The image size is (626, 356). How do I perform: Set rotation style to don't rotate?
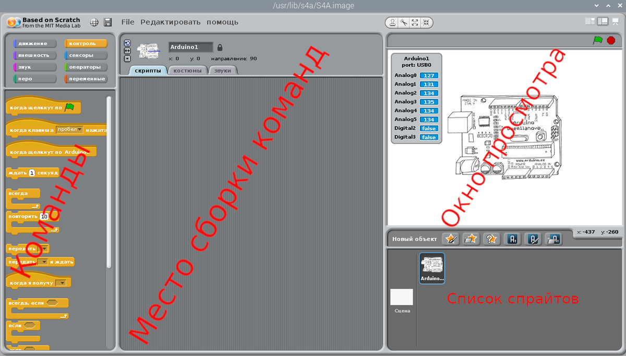(x=127, y=59)
